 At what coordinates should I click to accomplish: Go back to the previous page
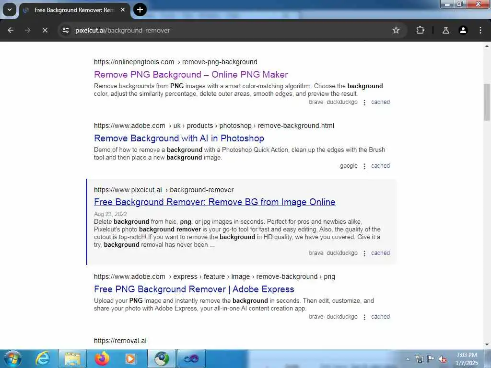coord(11,30)
